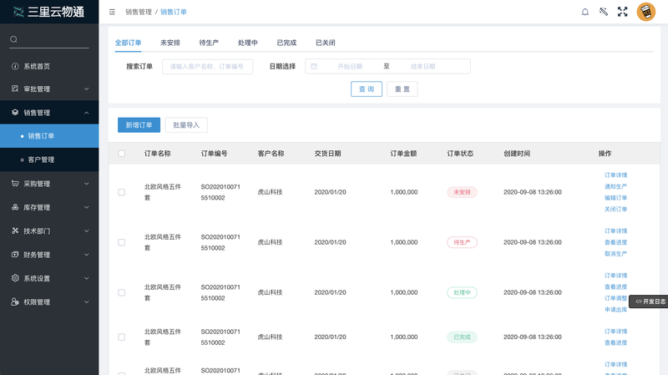The height and width of the screenshot is (375, 668).
Task: Click the 新增订单 button
Action: click(139, 124)
